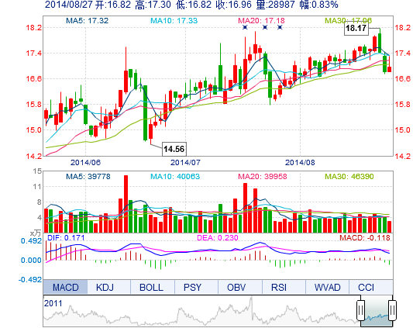Click the 14.56 low price label
Screen dimensions: 413x328
174,149
